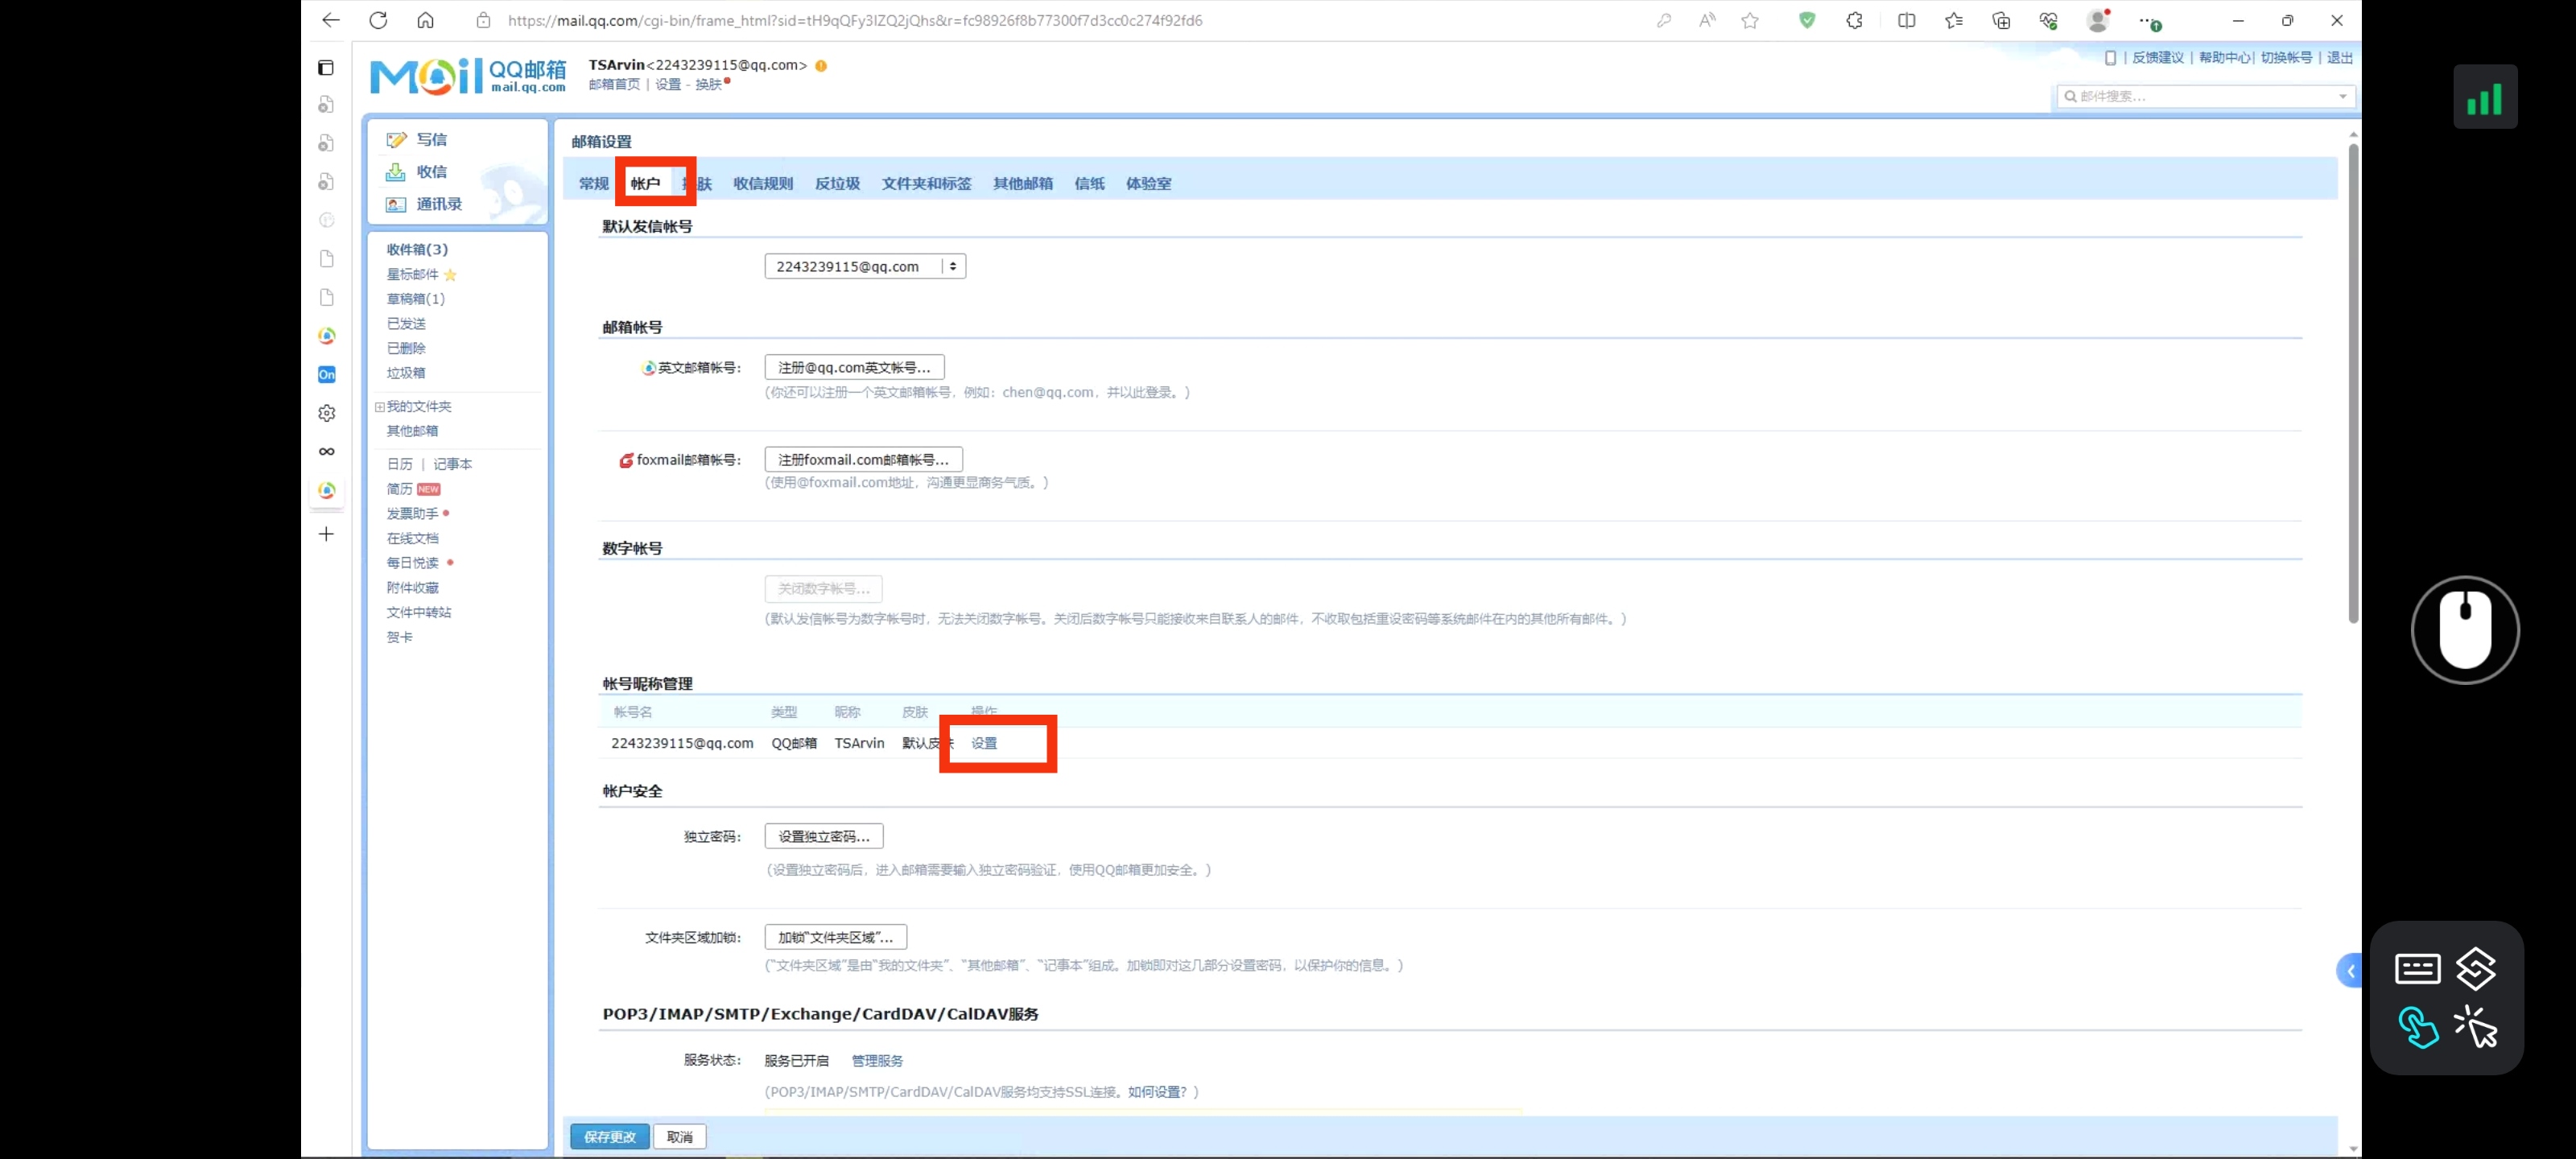The width and height of the screenshot is (2576, 1159).
Task: Click the Receive mail (收信) icon
Action: 396,172
